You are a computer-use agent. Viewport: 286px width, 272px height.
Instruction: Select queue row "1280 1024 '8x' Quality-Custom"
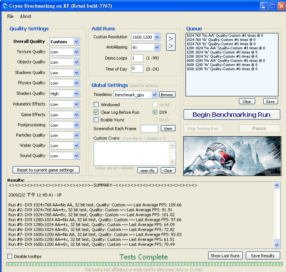pos(222,57)
